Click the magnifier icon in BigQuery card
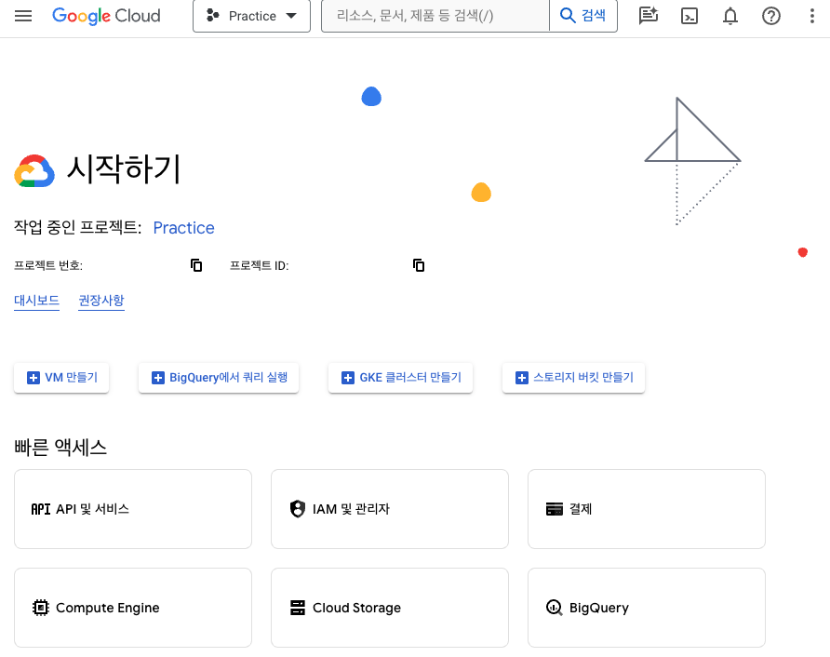This screenshot has width=830, height=657. click(x=555, y=608)
